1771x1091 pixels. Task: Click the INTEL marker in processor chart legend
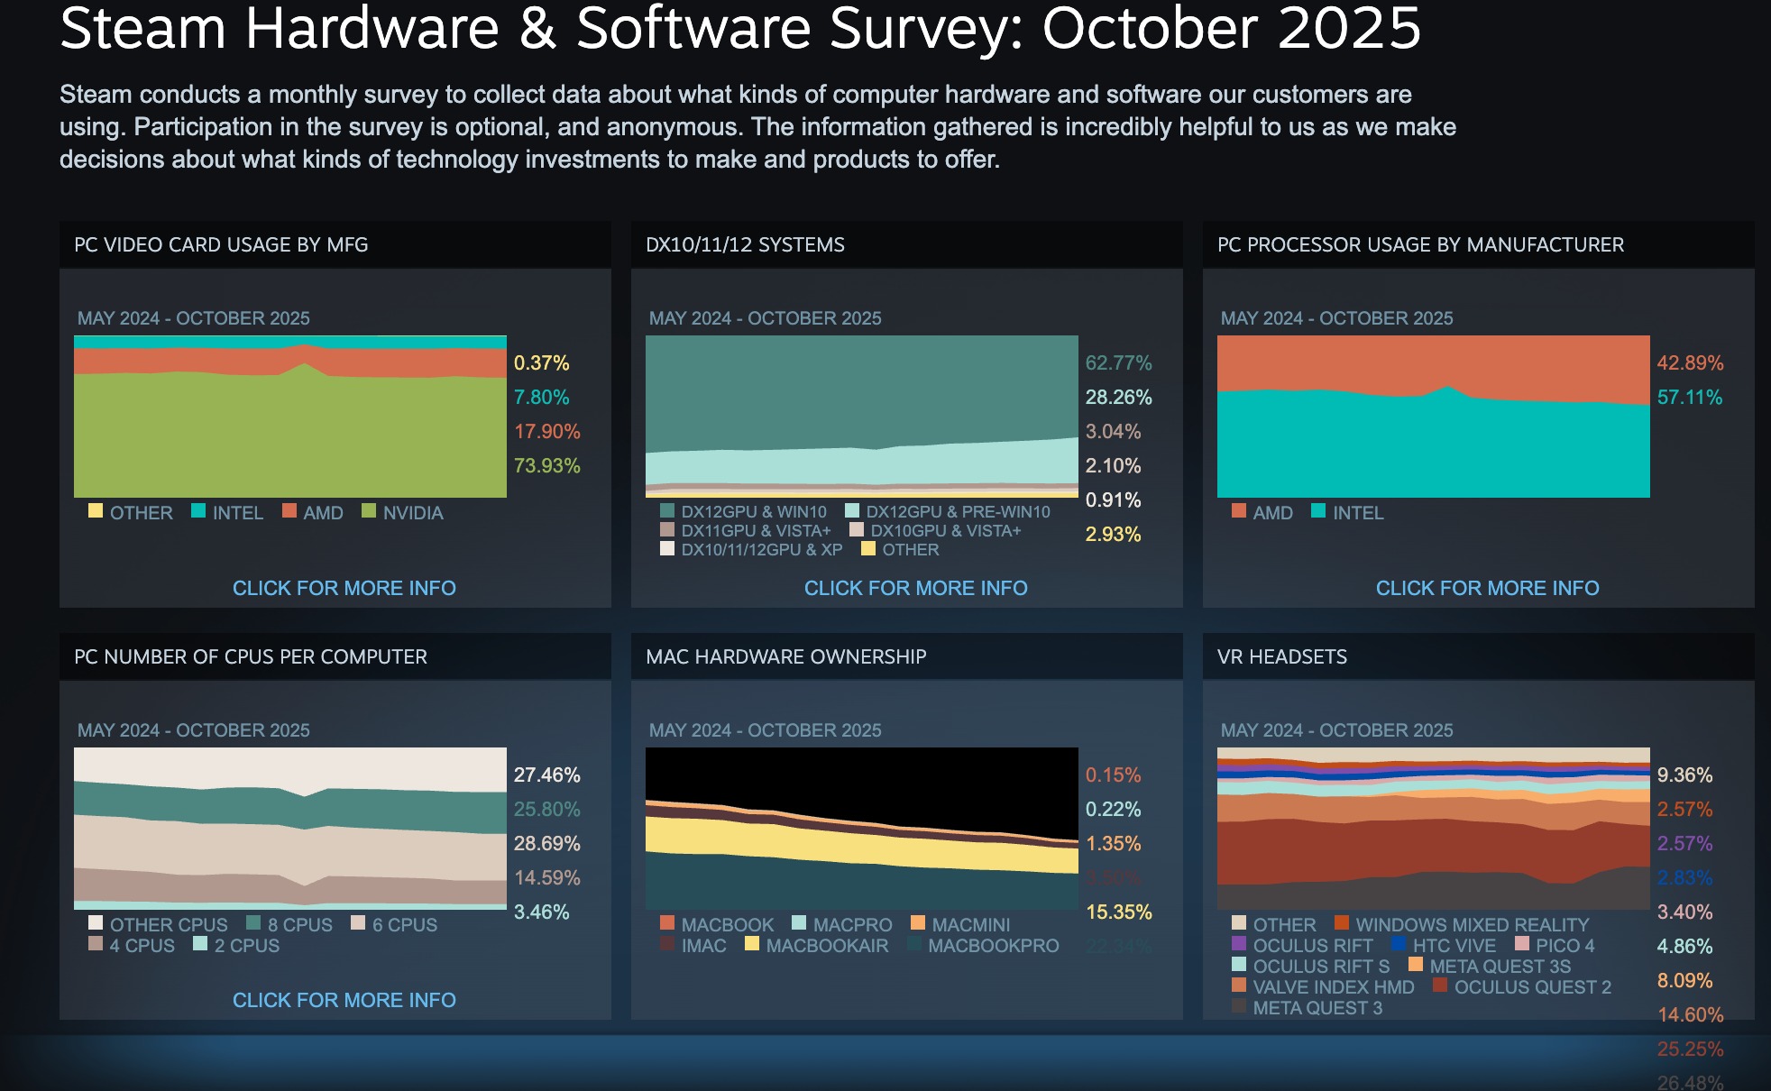1320,513
